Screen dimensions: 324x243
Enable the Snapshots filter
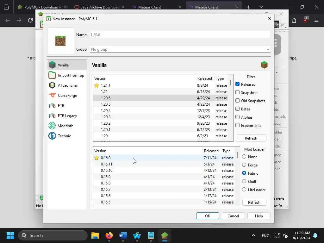[237, 92]
